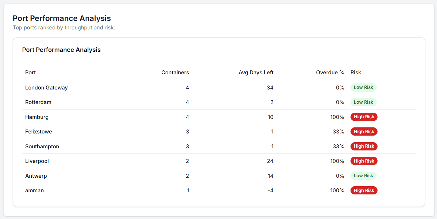Click the Low Risk badge for Antwerp
The image size is (437, 219).
[364, 176]
